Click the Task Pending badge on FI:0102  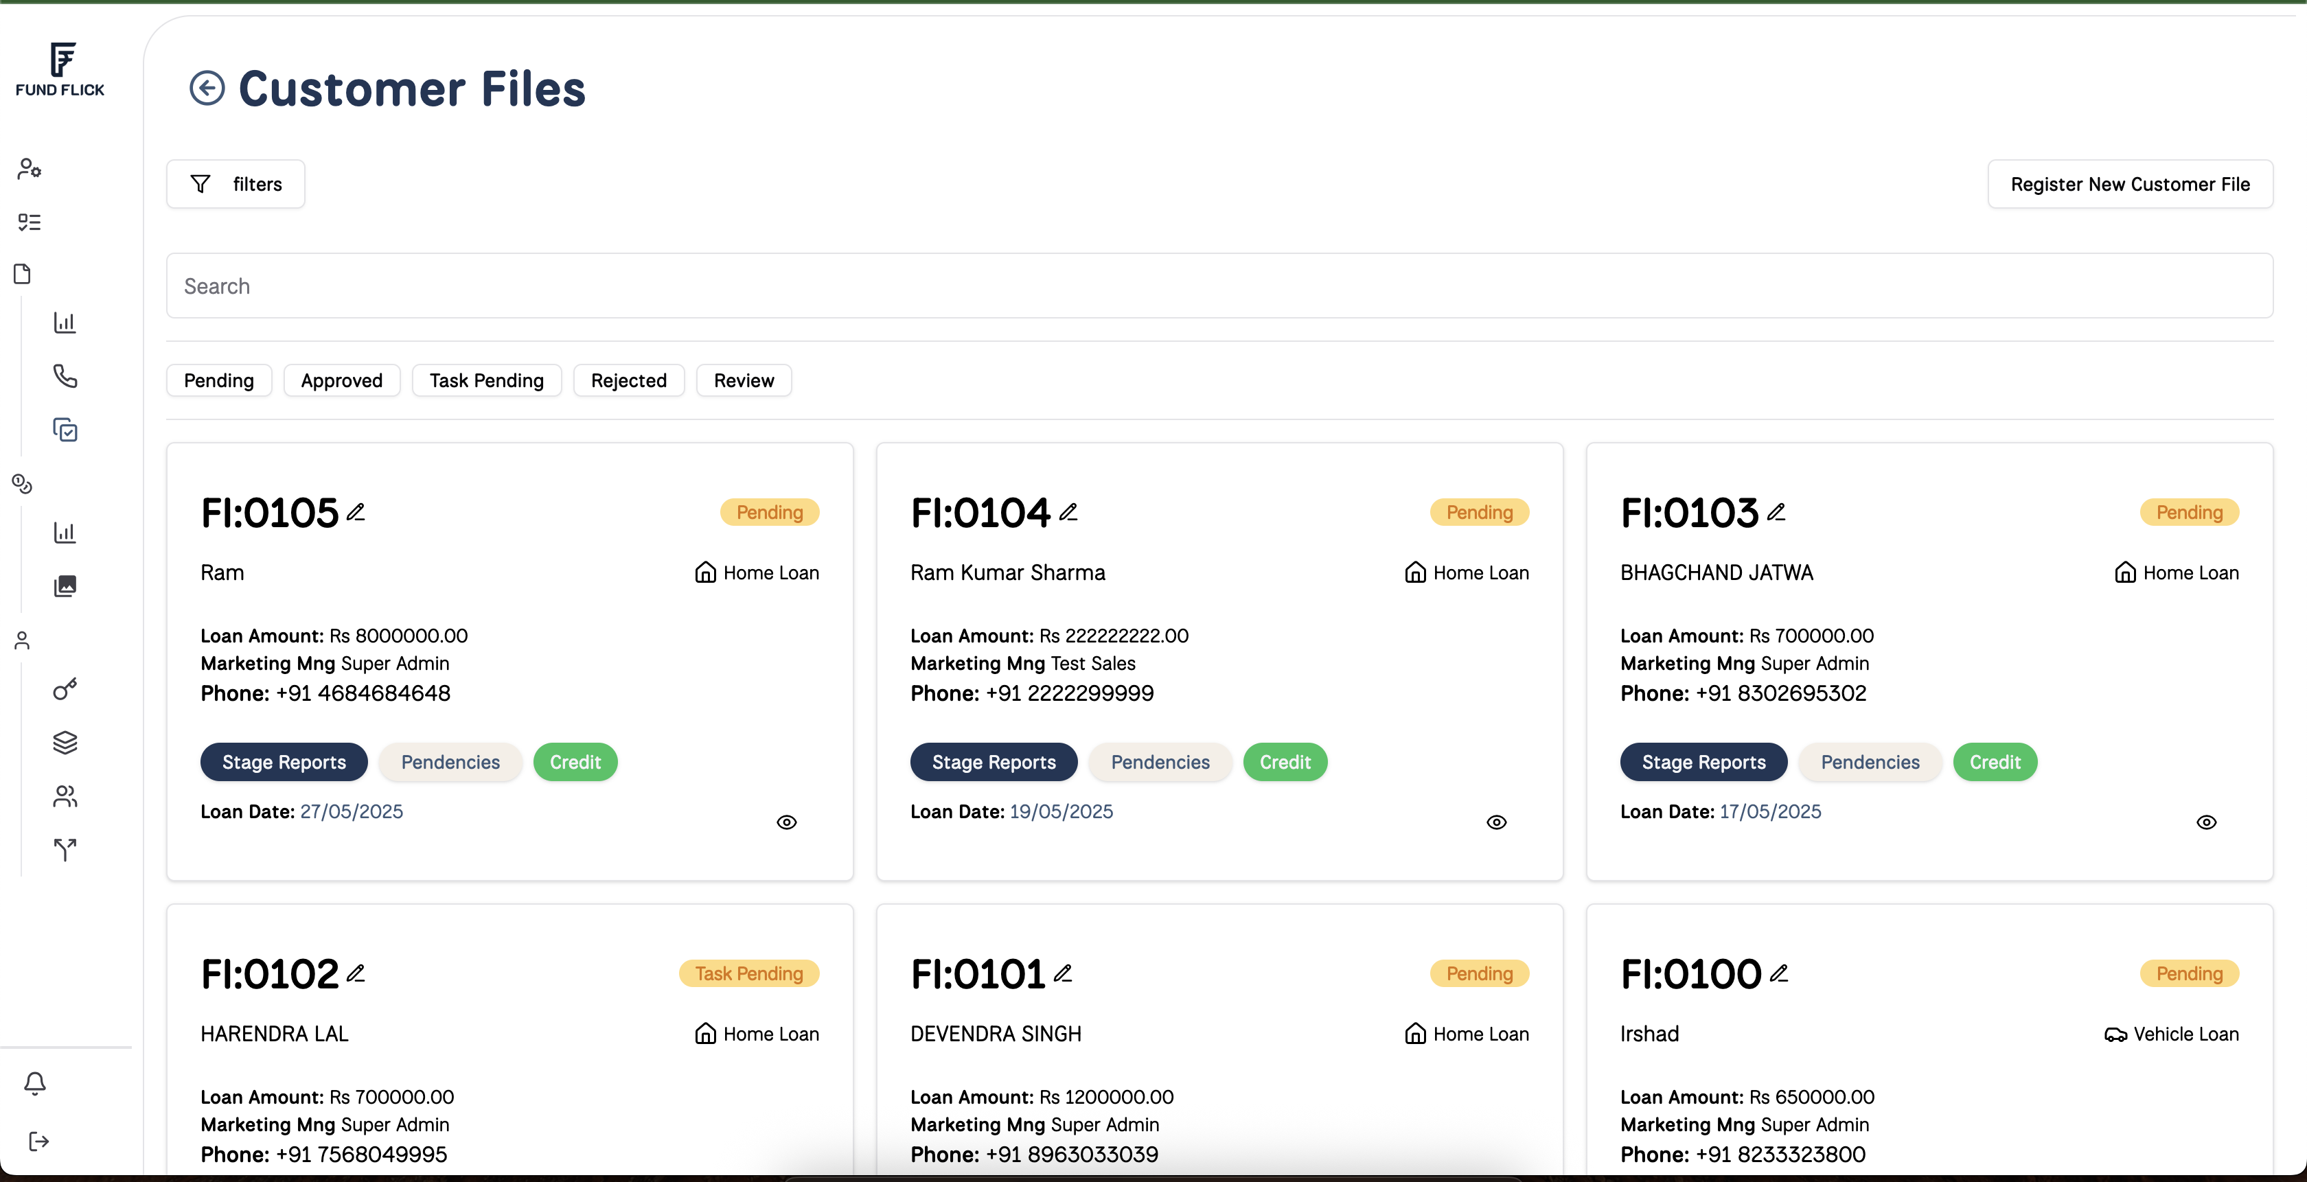(748, 973)
